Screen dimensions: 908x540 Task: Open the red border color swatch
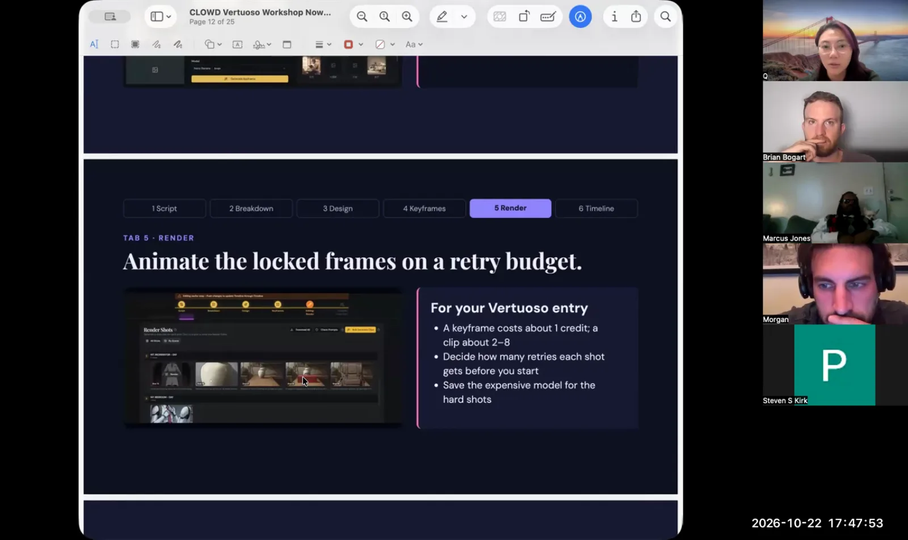[348, 44]
